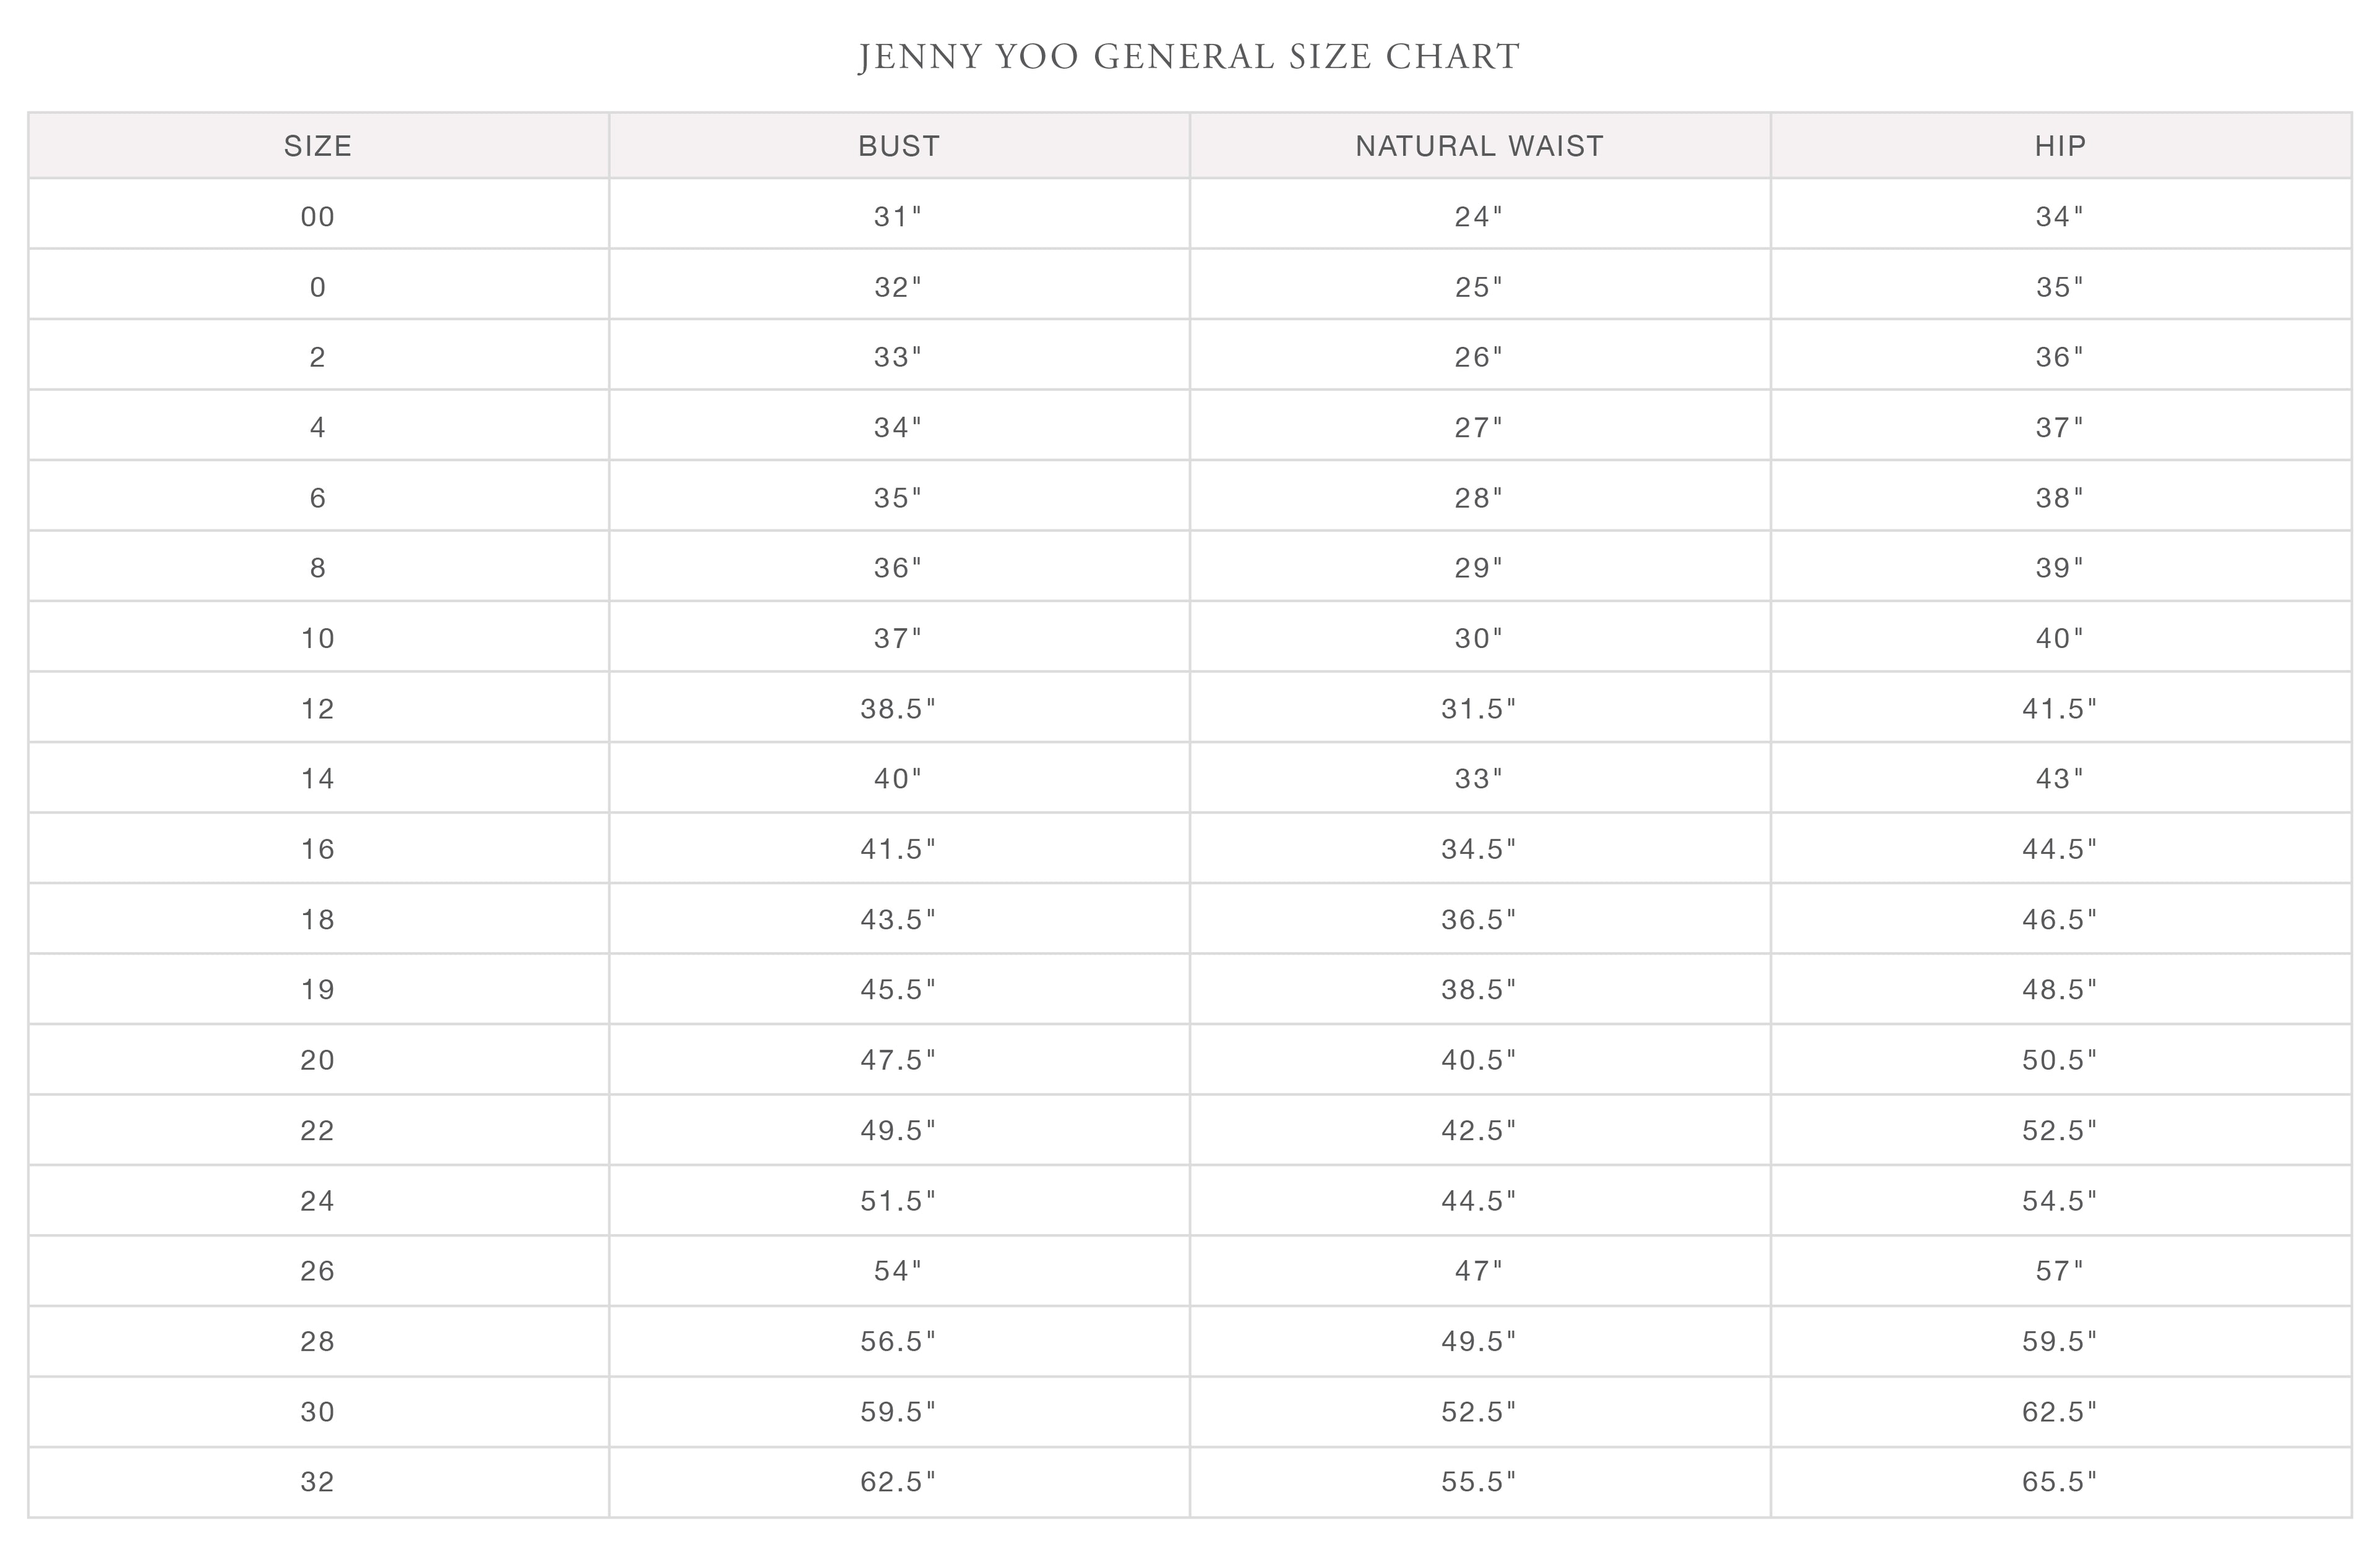Click the bust measurement for size 12
The height and width of the screenshot is (1547, 2380).
(899, 709)
